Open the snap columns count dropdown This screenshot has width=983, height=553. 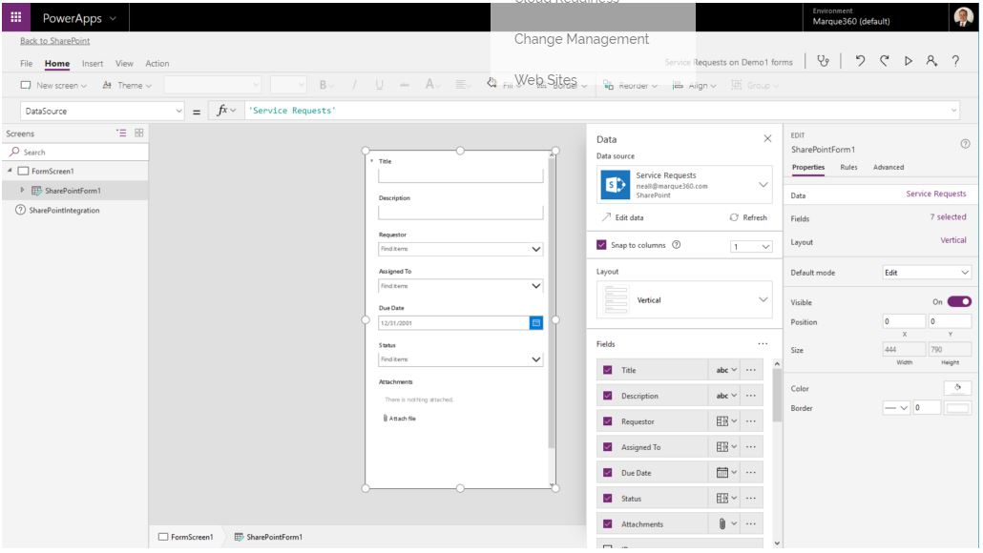click(751, 247)
